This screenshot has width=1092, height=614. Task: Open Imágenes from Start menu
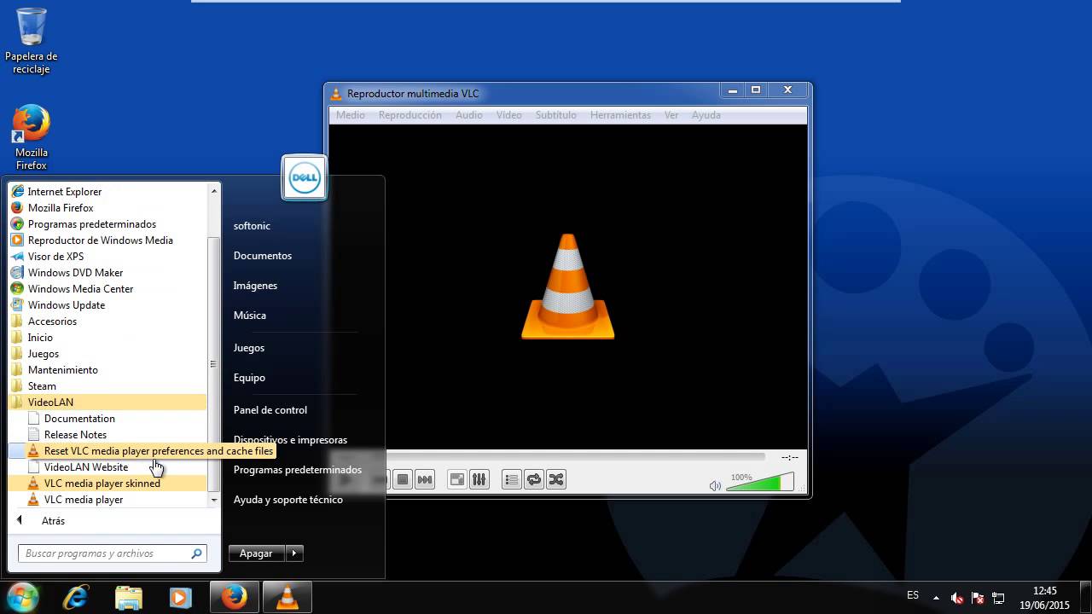(x=255, y=286)
